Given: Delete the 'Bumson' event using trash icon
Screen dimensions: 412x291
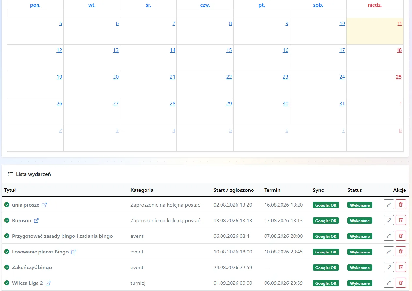Looking at the screenshot, I should tap(401, 221).
